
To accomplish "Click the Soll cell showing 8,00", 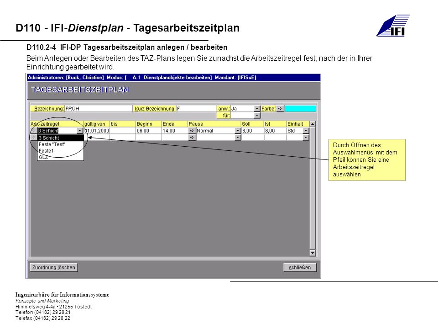I will (x=252, y=131).
